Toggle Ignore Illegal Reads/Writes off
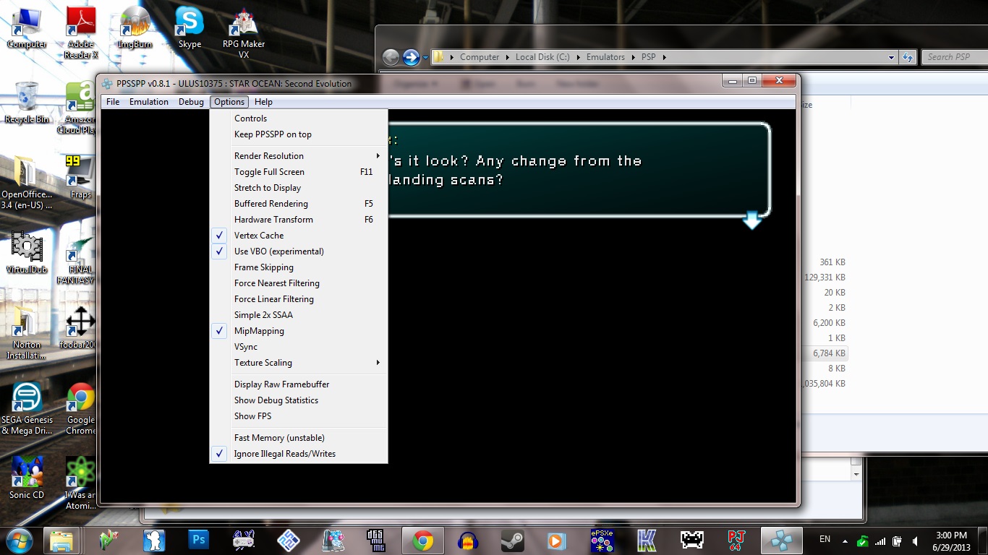The height and width of the screenshot is (555, 988). tap(284, 454)
